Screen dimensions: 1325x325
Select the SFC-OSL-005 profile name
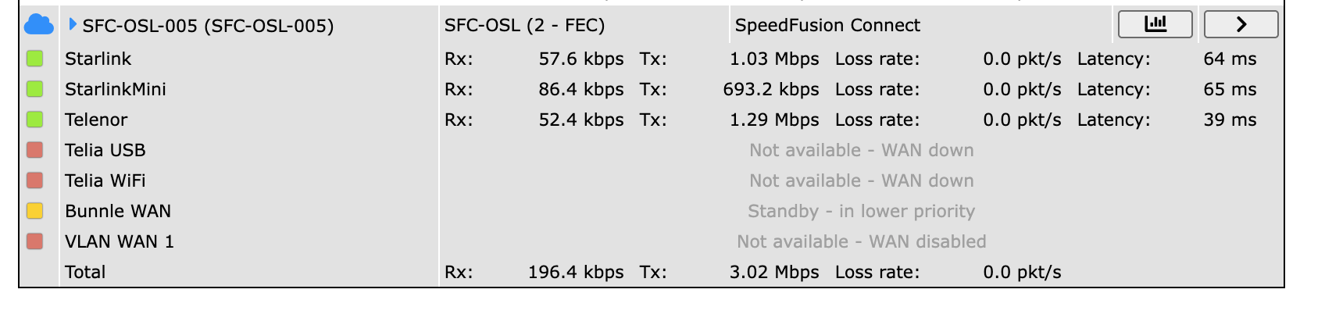click(x=208, y=26)
